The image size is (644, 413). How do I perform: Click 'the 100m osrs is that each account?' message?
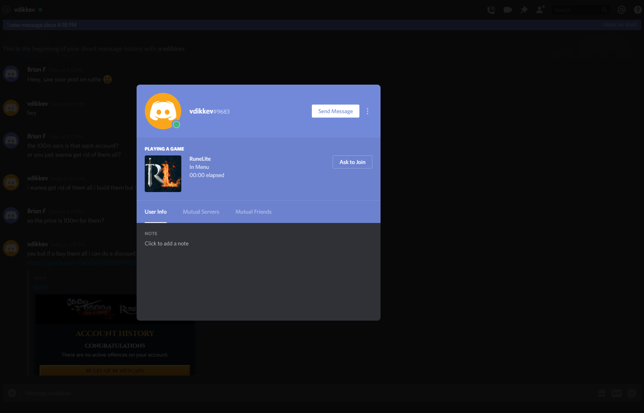[x=73, y=146]
